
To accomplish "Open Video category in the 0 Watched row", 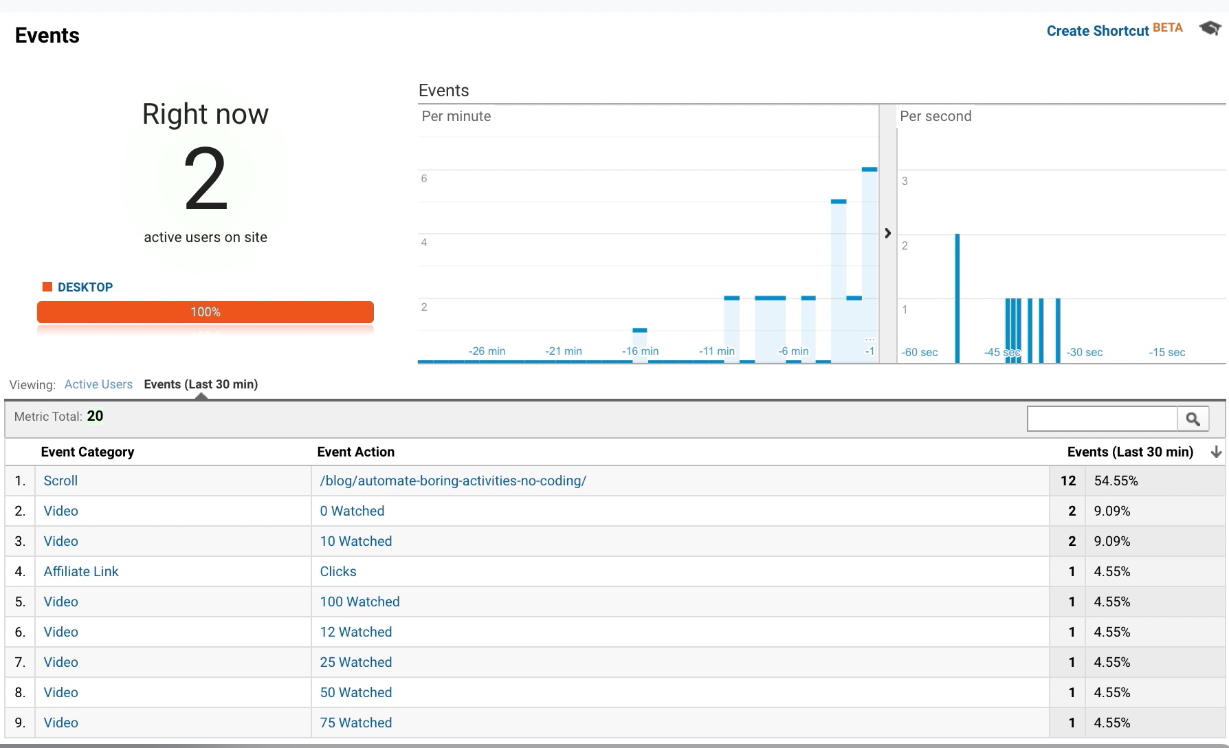I will click(60, 511).
